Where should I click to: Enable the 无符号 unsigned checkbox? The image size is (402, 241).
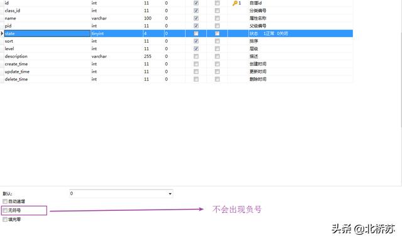[5, 210]
